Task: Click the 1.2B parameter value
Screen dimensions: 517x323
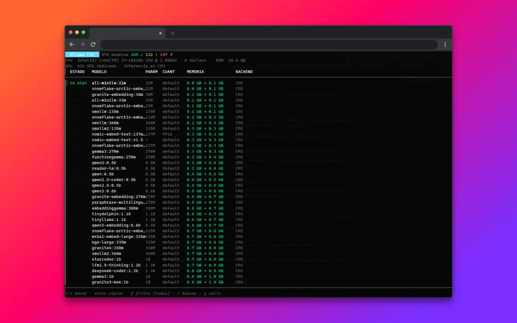Action: pos(150,265)
